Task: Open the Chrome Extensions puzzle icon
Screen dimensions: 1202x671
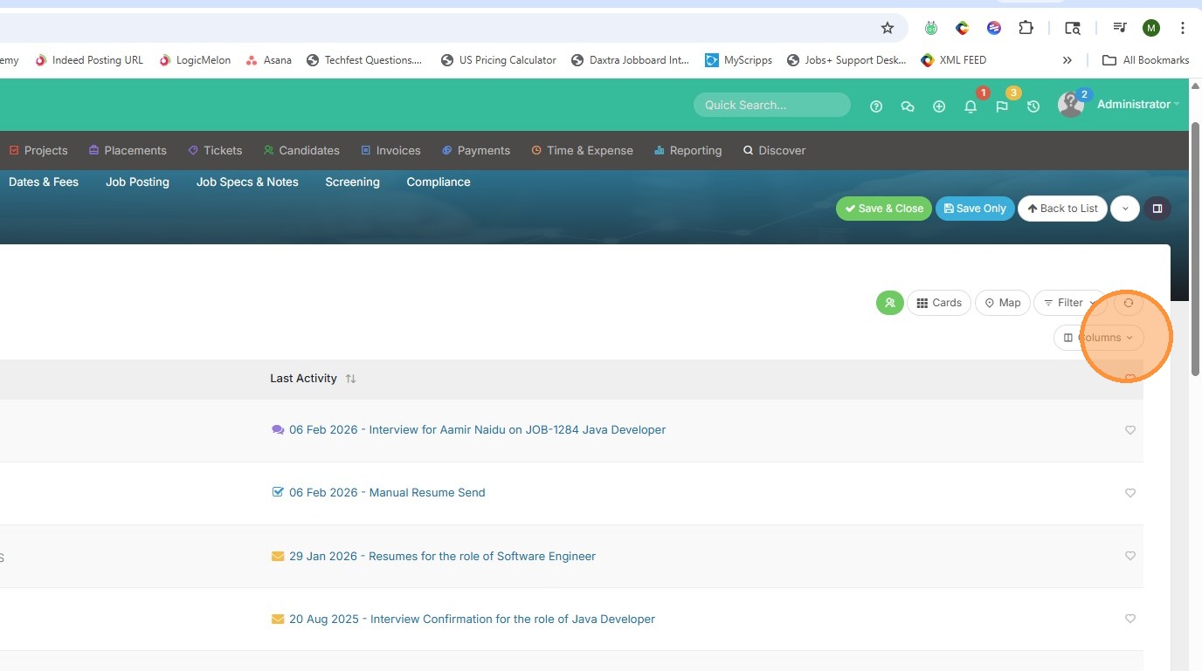Action: (x=1026, y=28)
